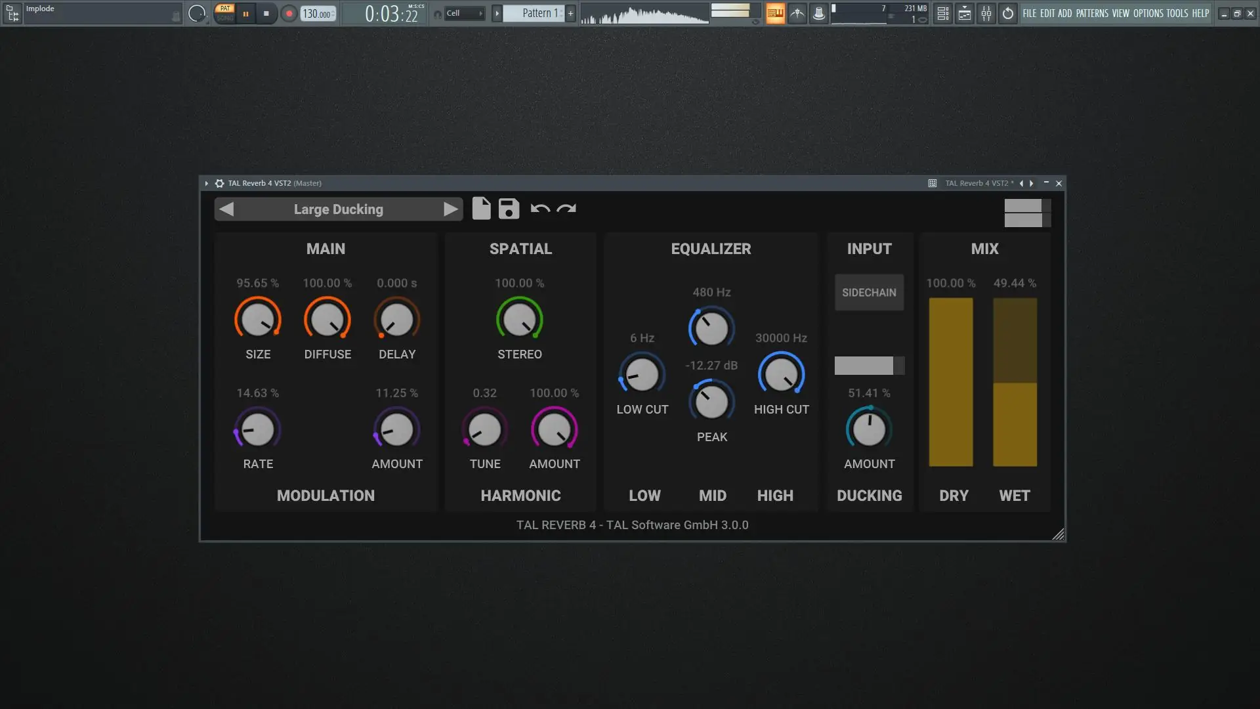Screen dimensions: 1260x709
Task: Toggle the SIDECHAIN input button
Action: 869,293
